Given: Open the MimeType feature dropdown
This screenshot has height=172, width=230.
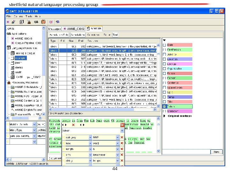Looking at the screenshot, I should [34, 130].
